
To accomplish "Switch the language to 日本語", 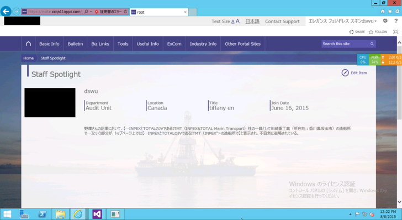I will pos(252,21).
